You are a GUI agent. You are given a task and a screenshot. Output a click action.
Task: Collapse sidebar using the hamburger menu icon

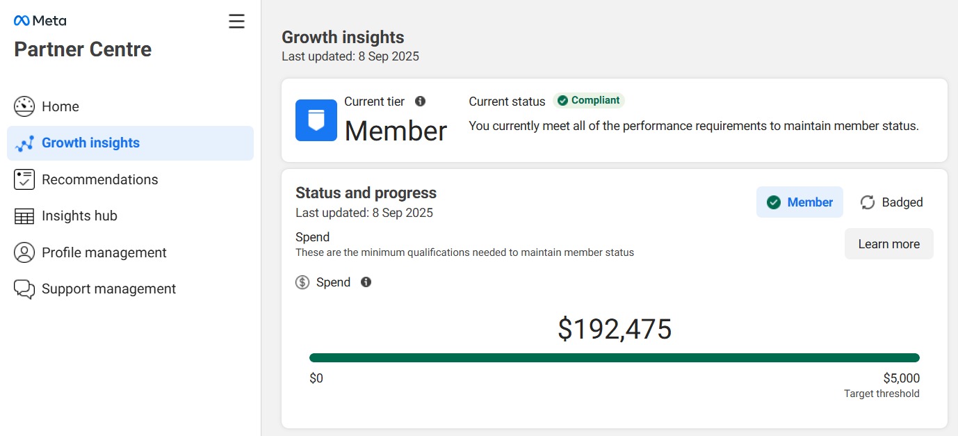[236, 22]
